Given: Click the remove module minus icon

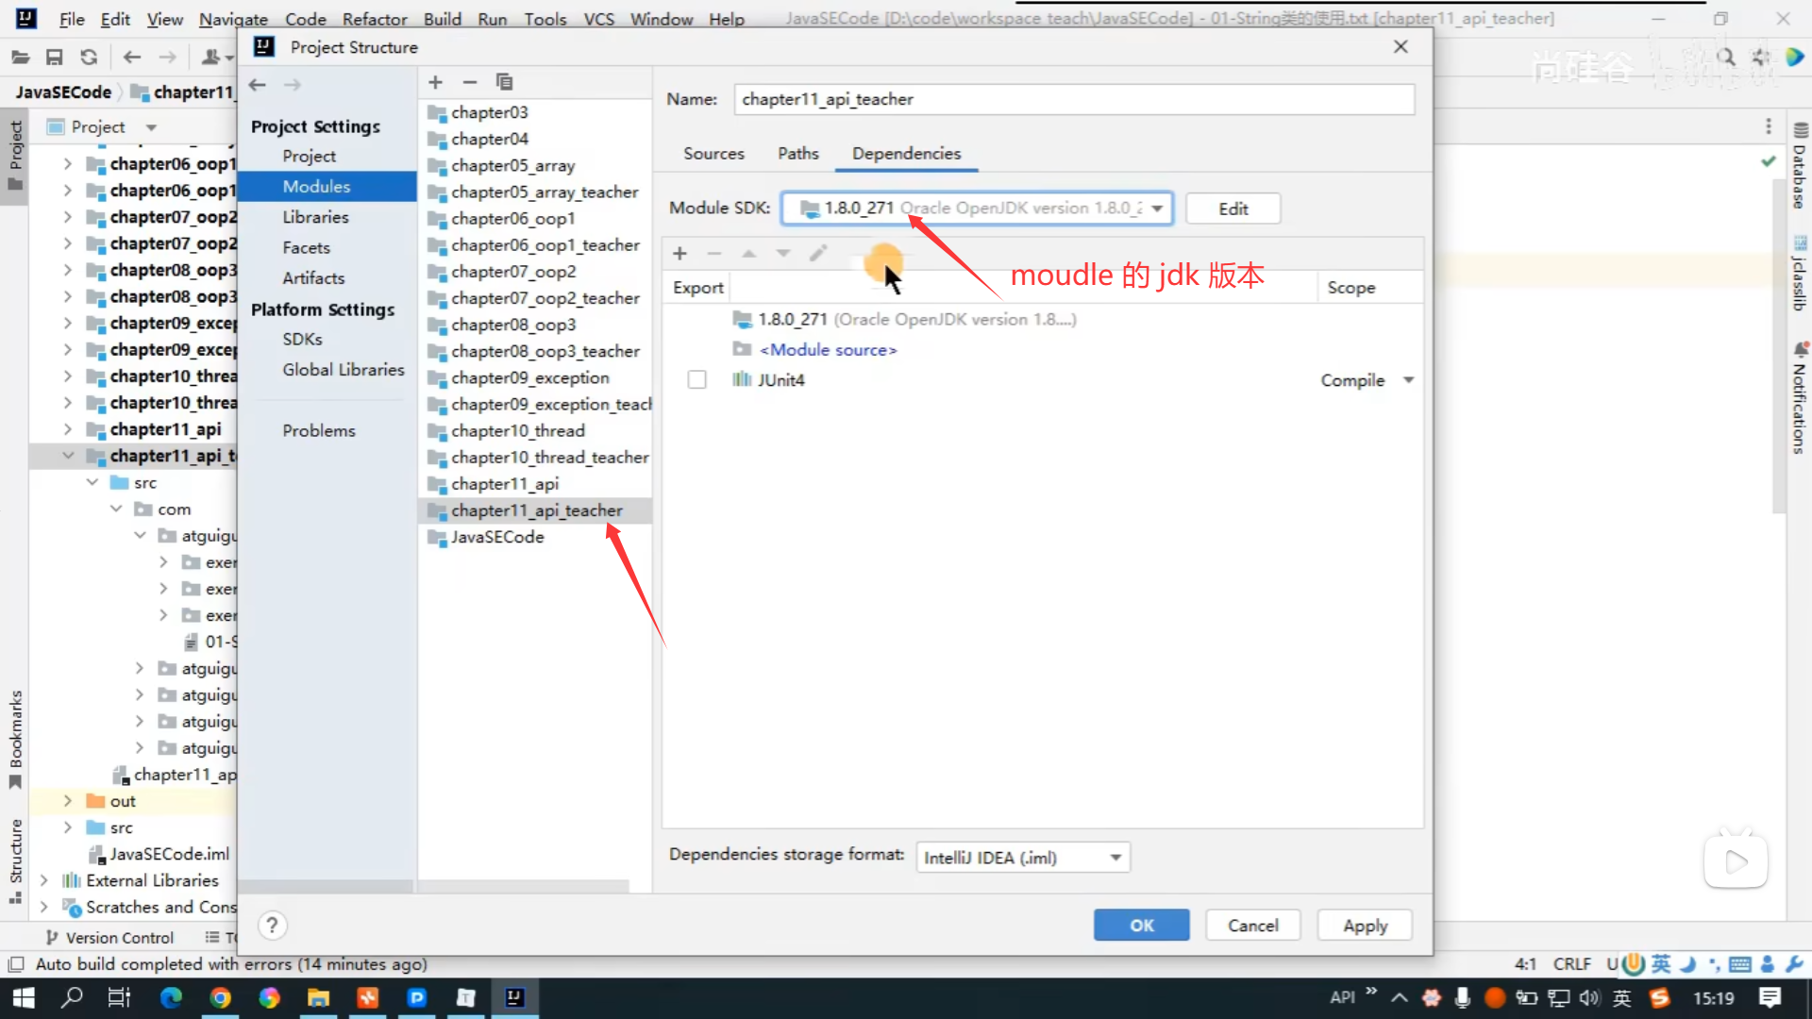Looking at the screenshot, I should pos(470,82).
